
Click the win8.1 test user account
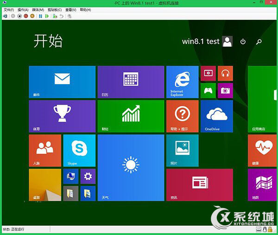[x=201, y=42]
